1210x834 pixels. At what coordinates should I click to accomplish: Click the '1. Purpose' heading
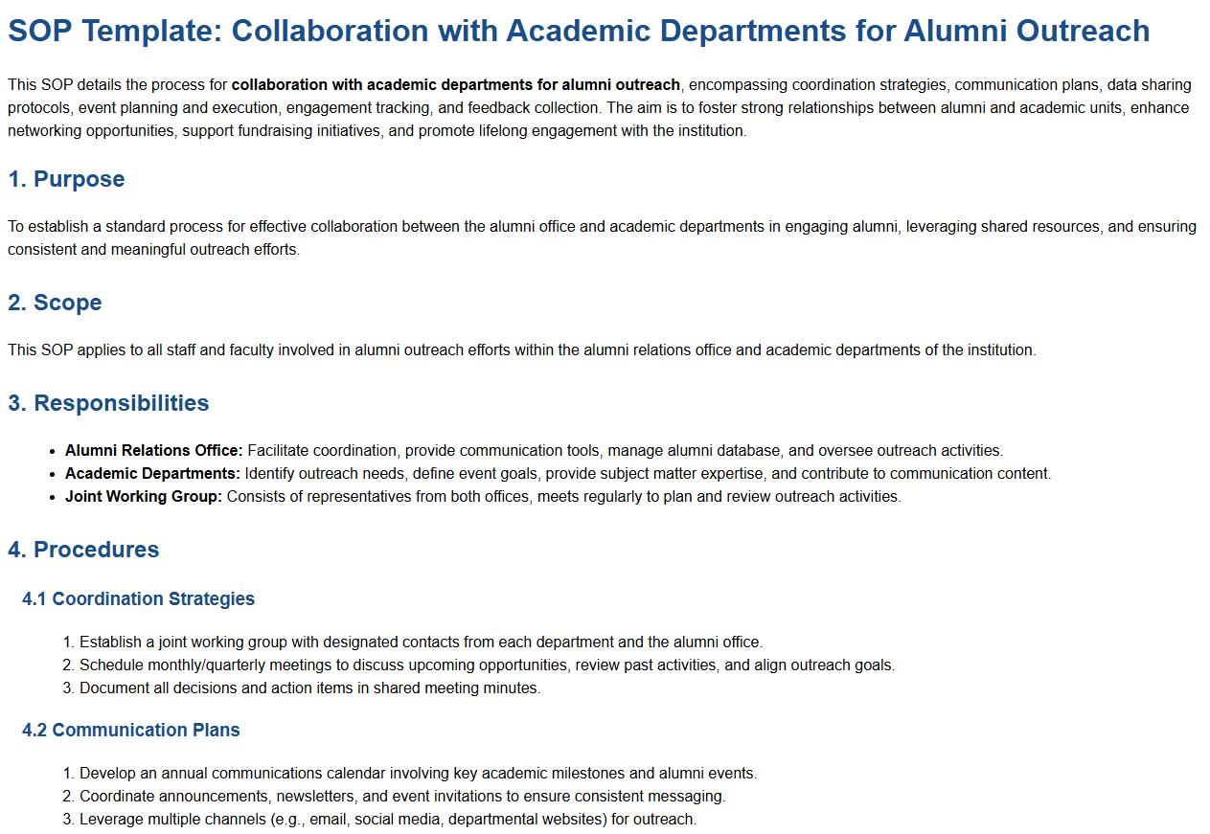click(66, 179)
